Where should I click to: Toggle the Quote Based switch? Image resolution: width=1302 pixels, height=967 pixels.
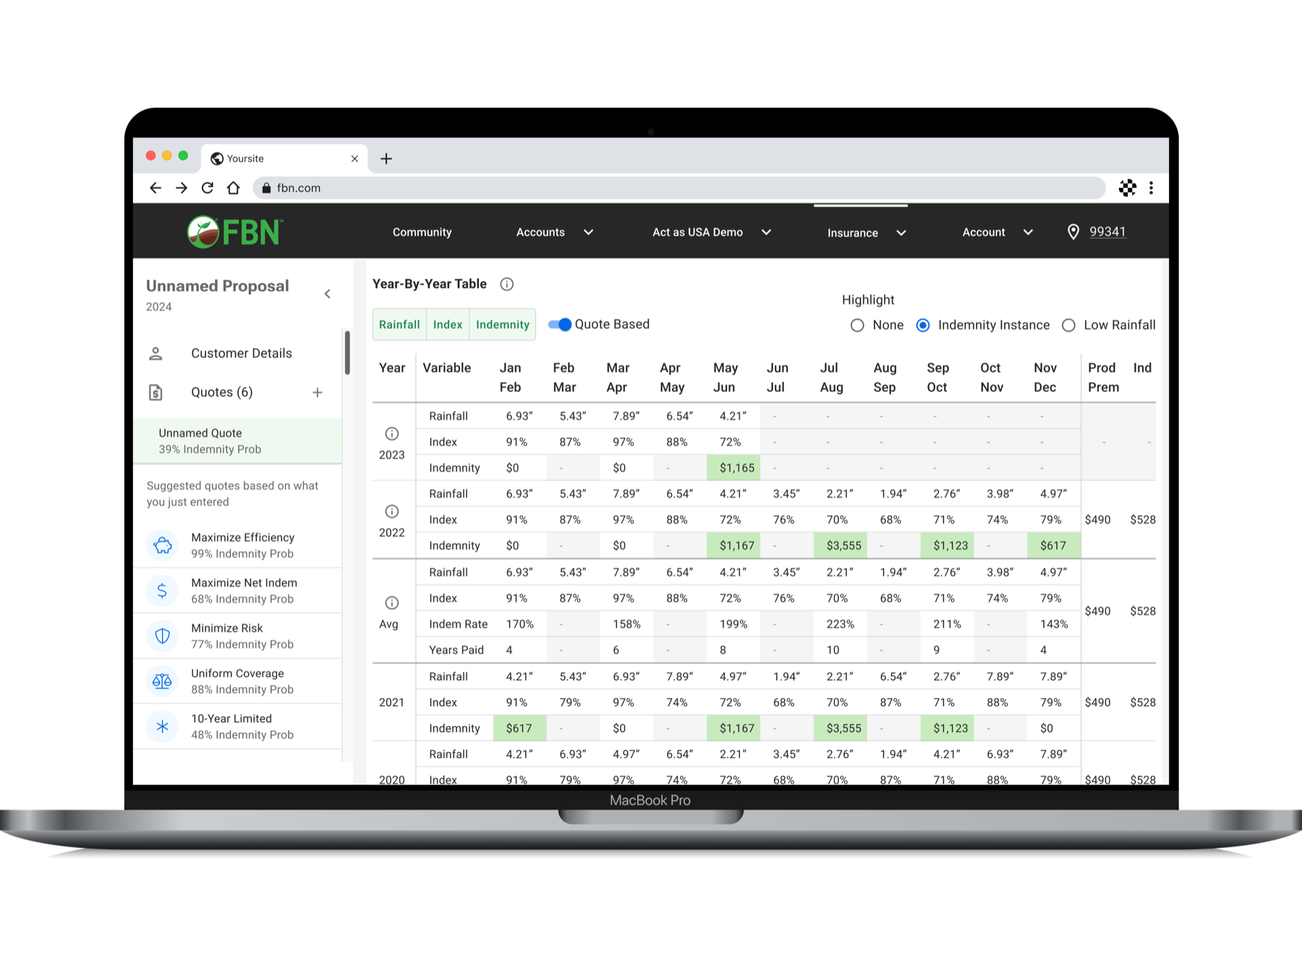(x=560, y=325)
